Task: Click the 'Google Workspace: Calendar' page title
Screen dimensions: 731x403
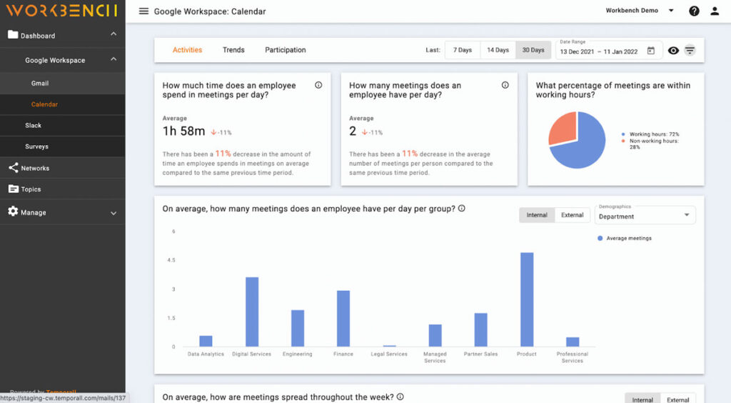Action: tap(210, 11)
